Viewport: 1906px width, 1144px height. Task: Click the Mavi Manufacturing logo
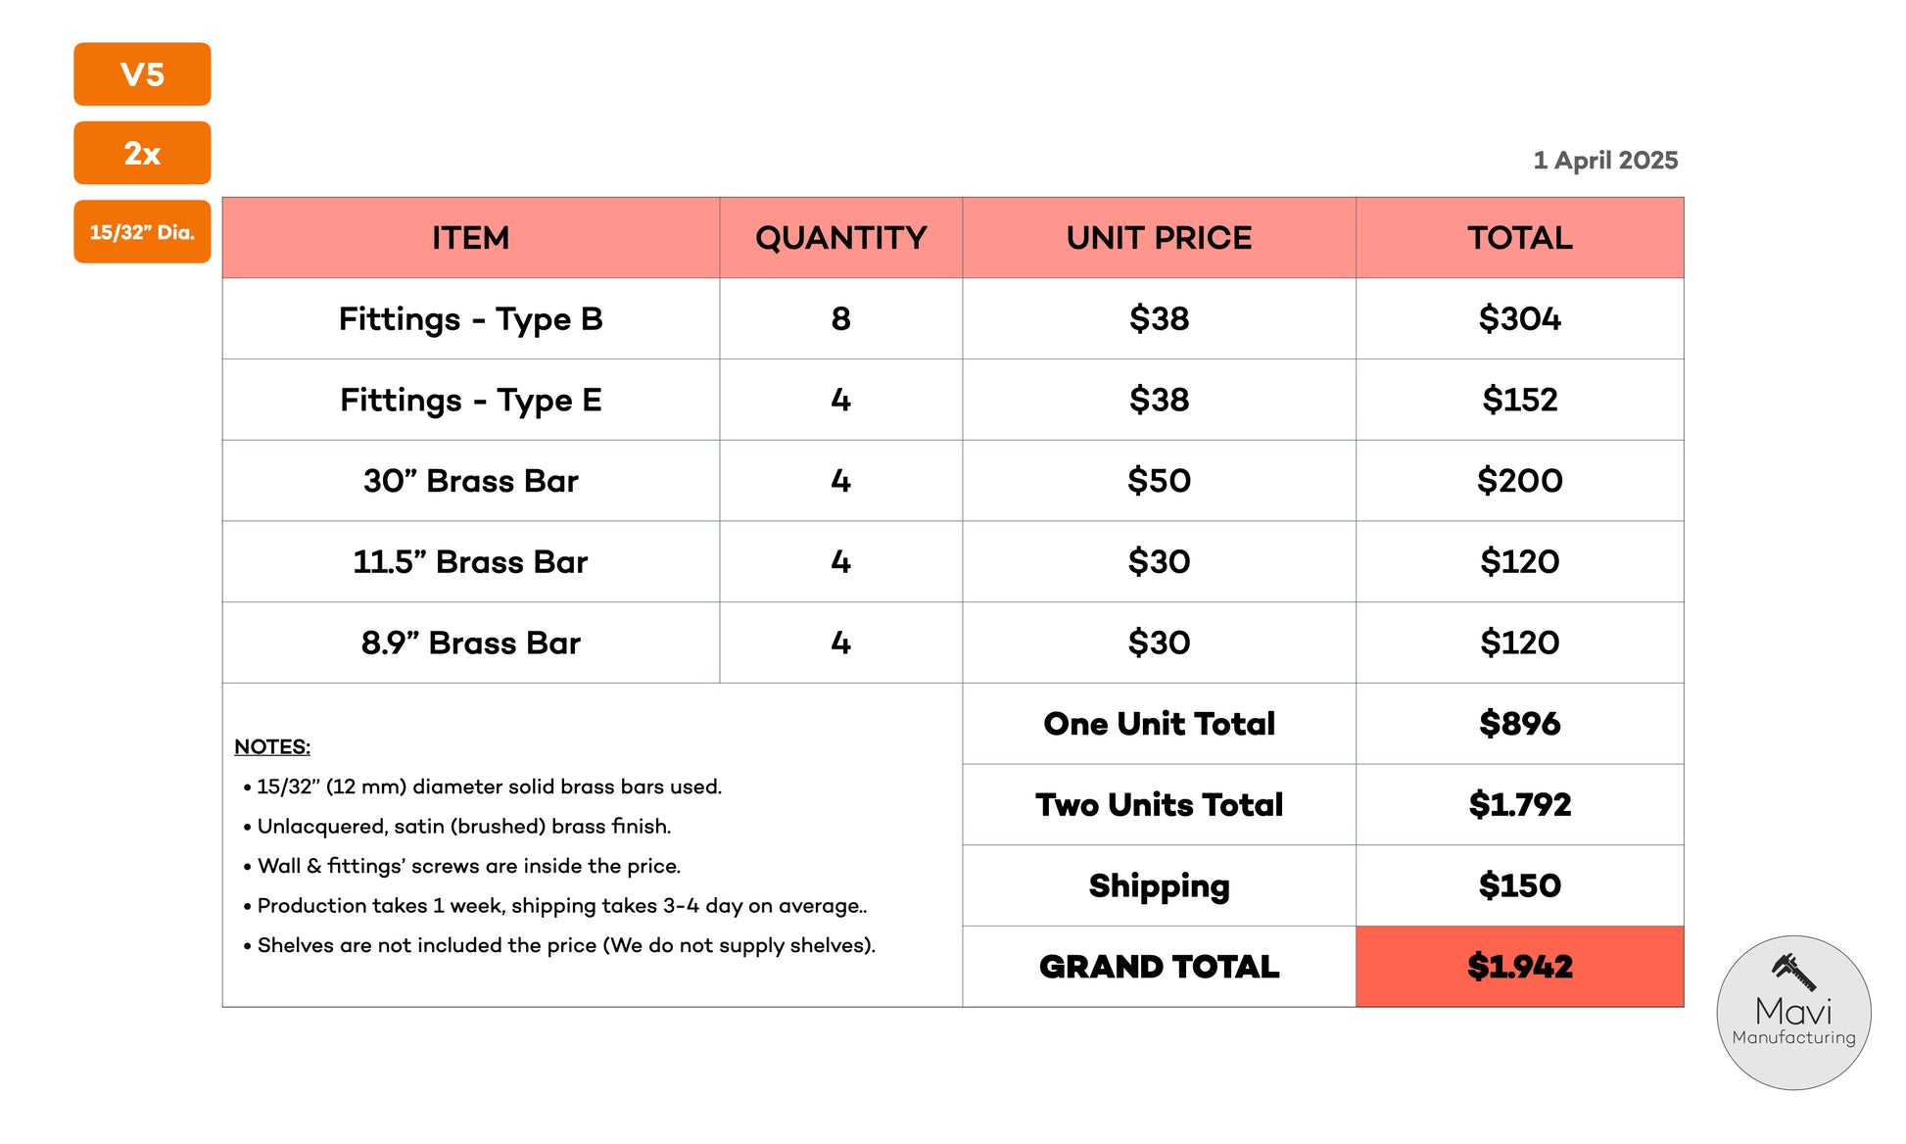pyautogui.click(x=1793, y=1013)
